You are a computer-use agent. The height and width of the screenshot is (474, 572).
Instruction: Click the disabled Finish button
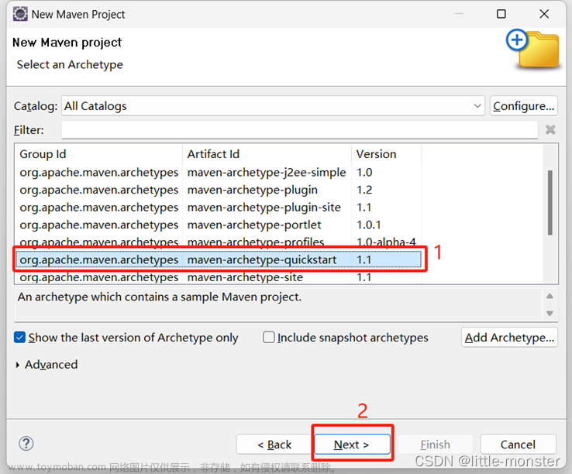click(436, 445)
